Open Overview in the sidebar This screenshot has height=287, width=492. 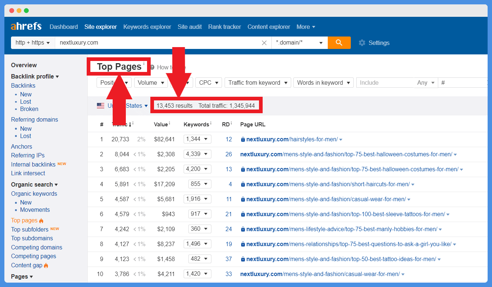24,65
